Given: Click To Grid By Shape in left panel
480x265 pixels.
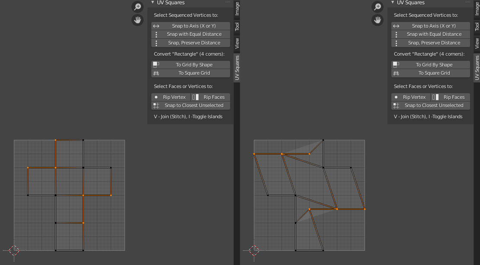Looking at the screenshot, I should (191, 65).
